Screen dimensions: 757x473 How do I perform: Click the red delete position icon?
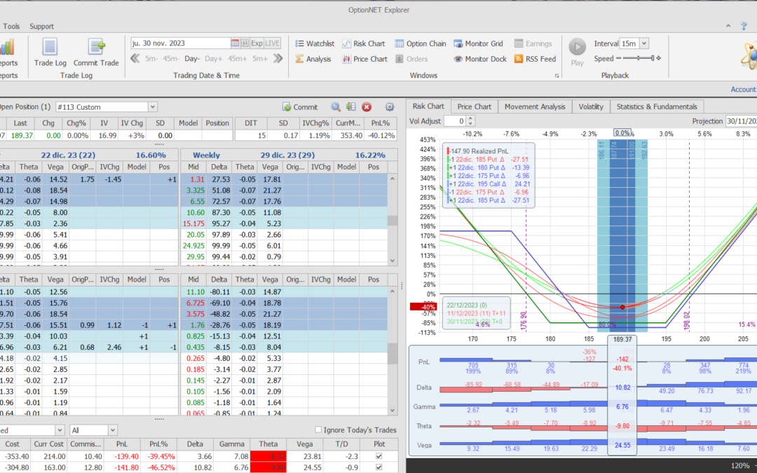point(367,107)
